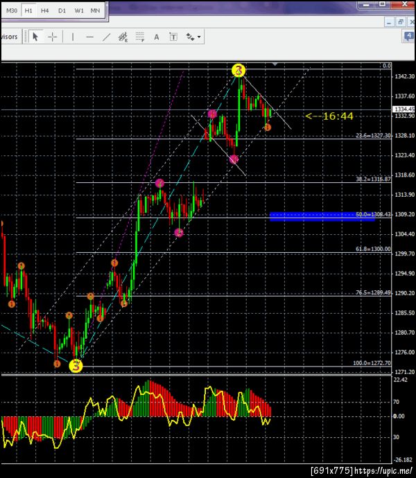Screen dimensions: 416x478
Task: Restore down the inner chart window
Action: click(401, 22)
